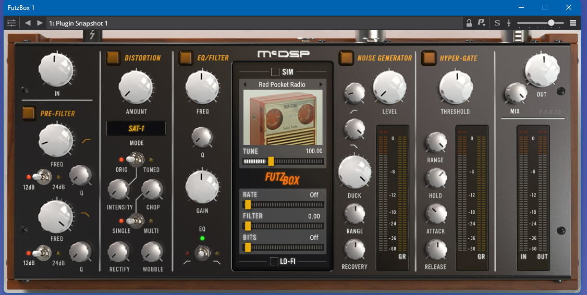Click the RECTIFY knob
The width and height of the screenshot is (587, 295).
click(x=119, y=252)
